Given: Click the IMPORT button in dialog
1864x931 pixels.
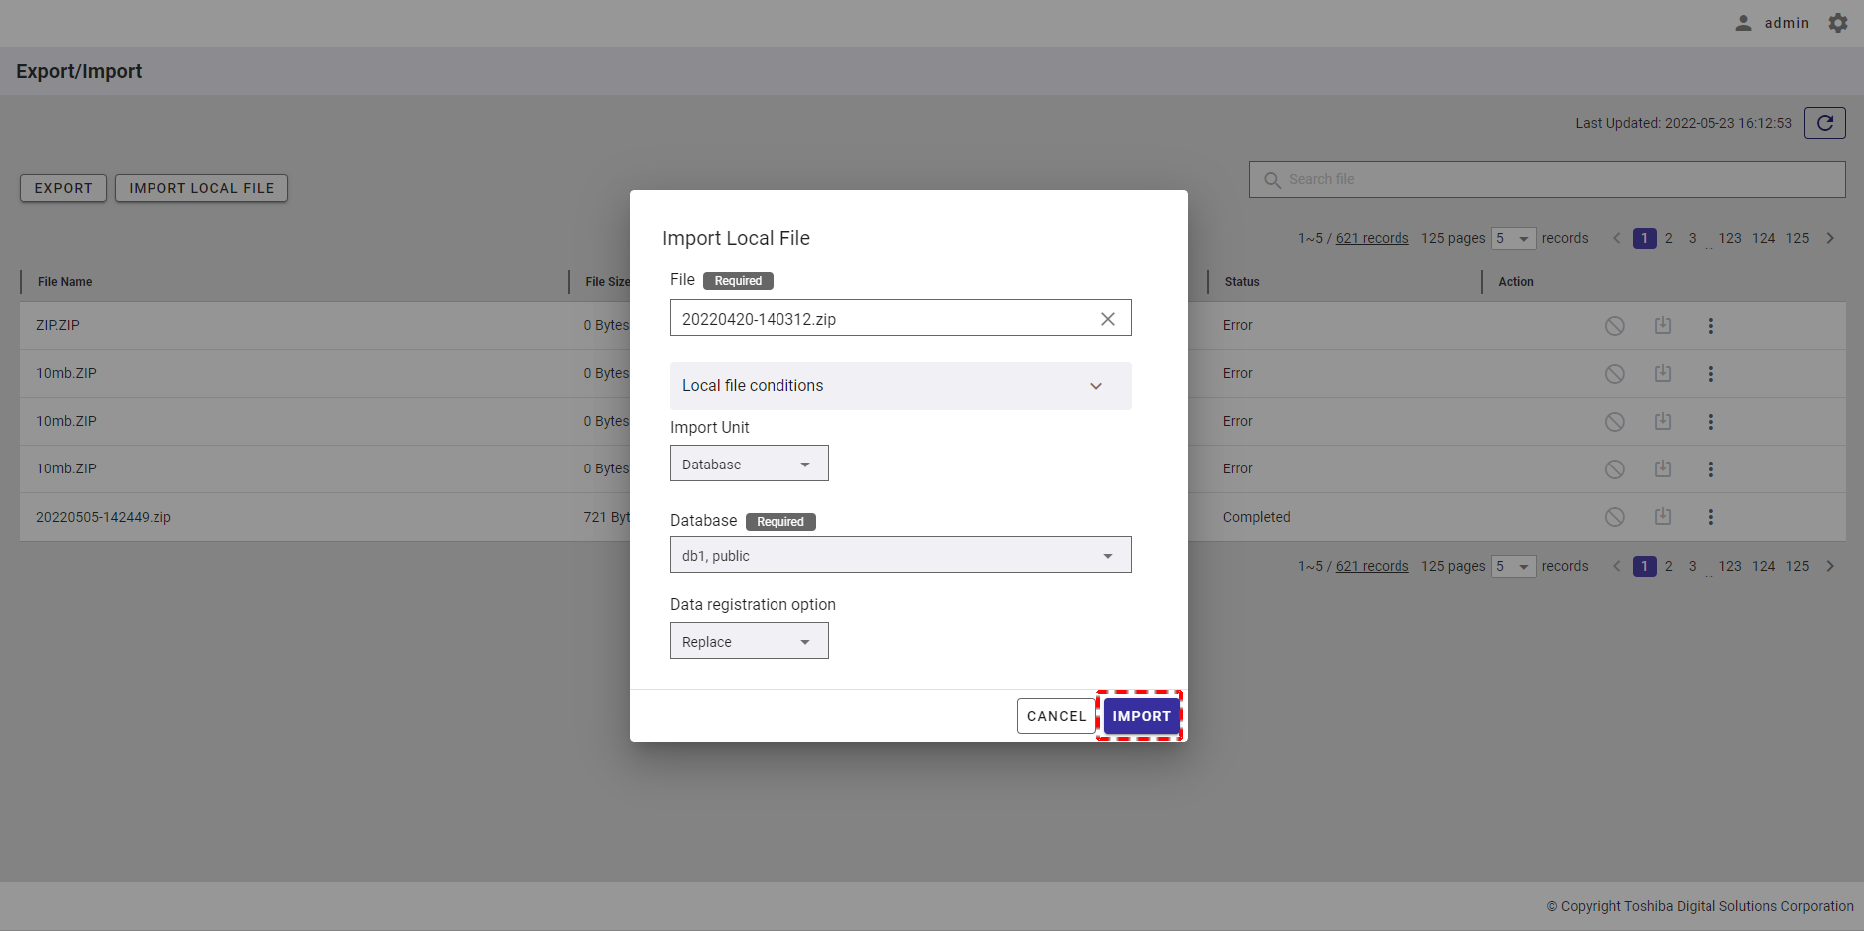Looking at the screenshot, I should coord(1141,716).
